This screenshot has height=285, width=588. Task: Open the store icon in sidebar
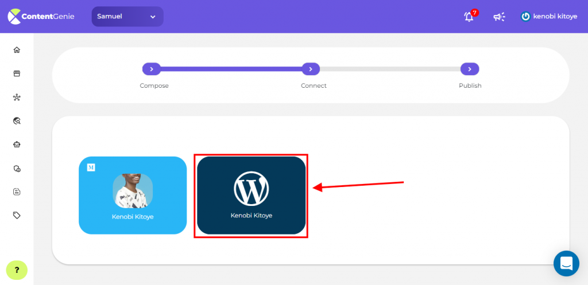pos(17,74)
